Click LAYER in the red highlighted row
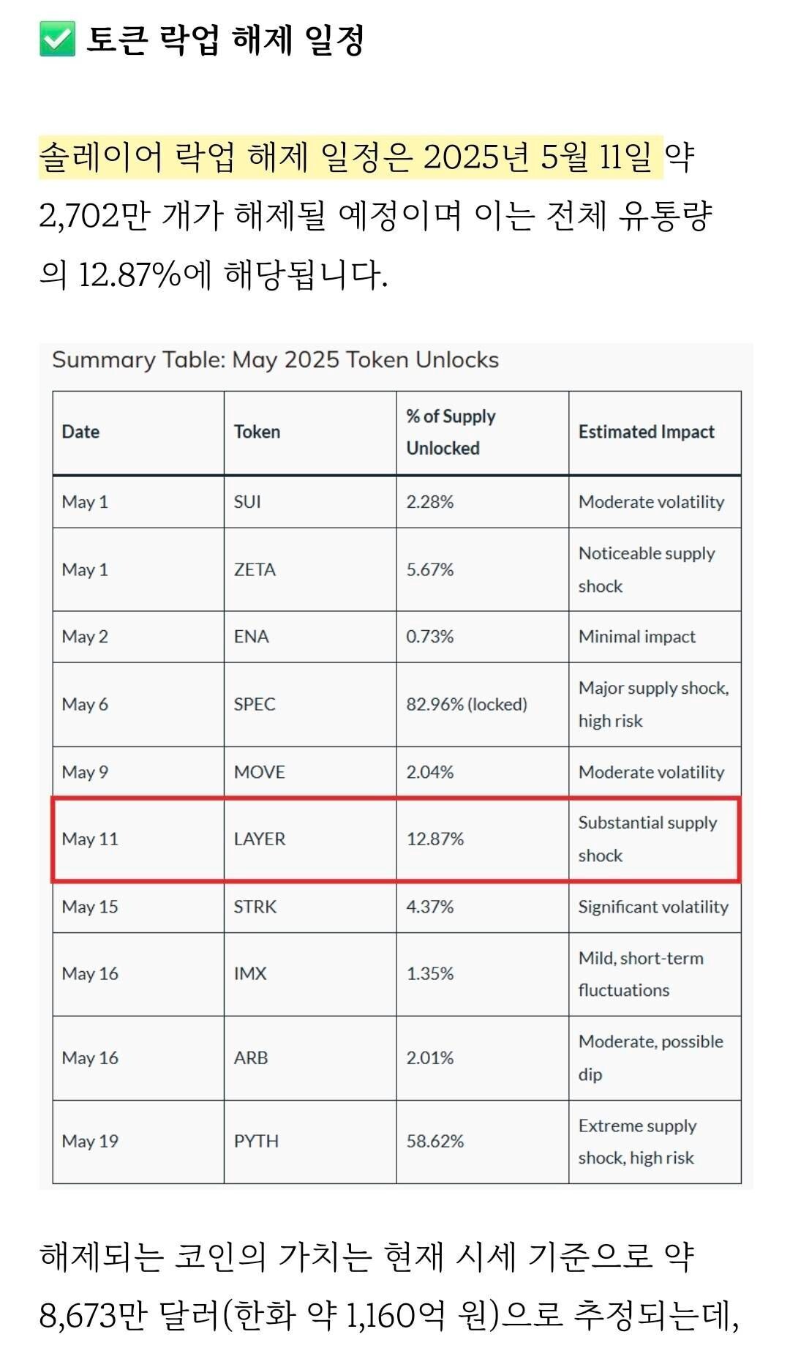The width and height of the screenshot is (790, 1348). click(260, 839)
